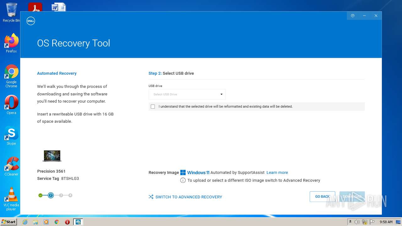Click the taskbar clock 9:58 AM
Viewport: 402px width, 226px height.
tap(386, 222)
